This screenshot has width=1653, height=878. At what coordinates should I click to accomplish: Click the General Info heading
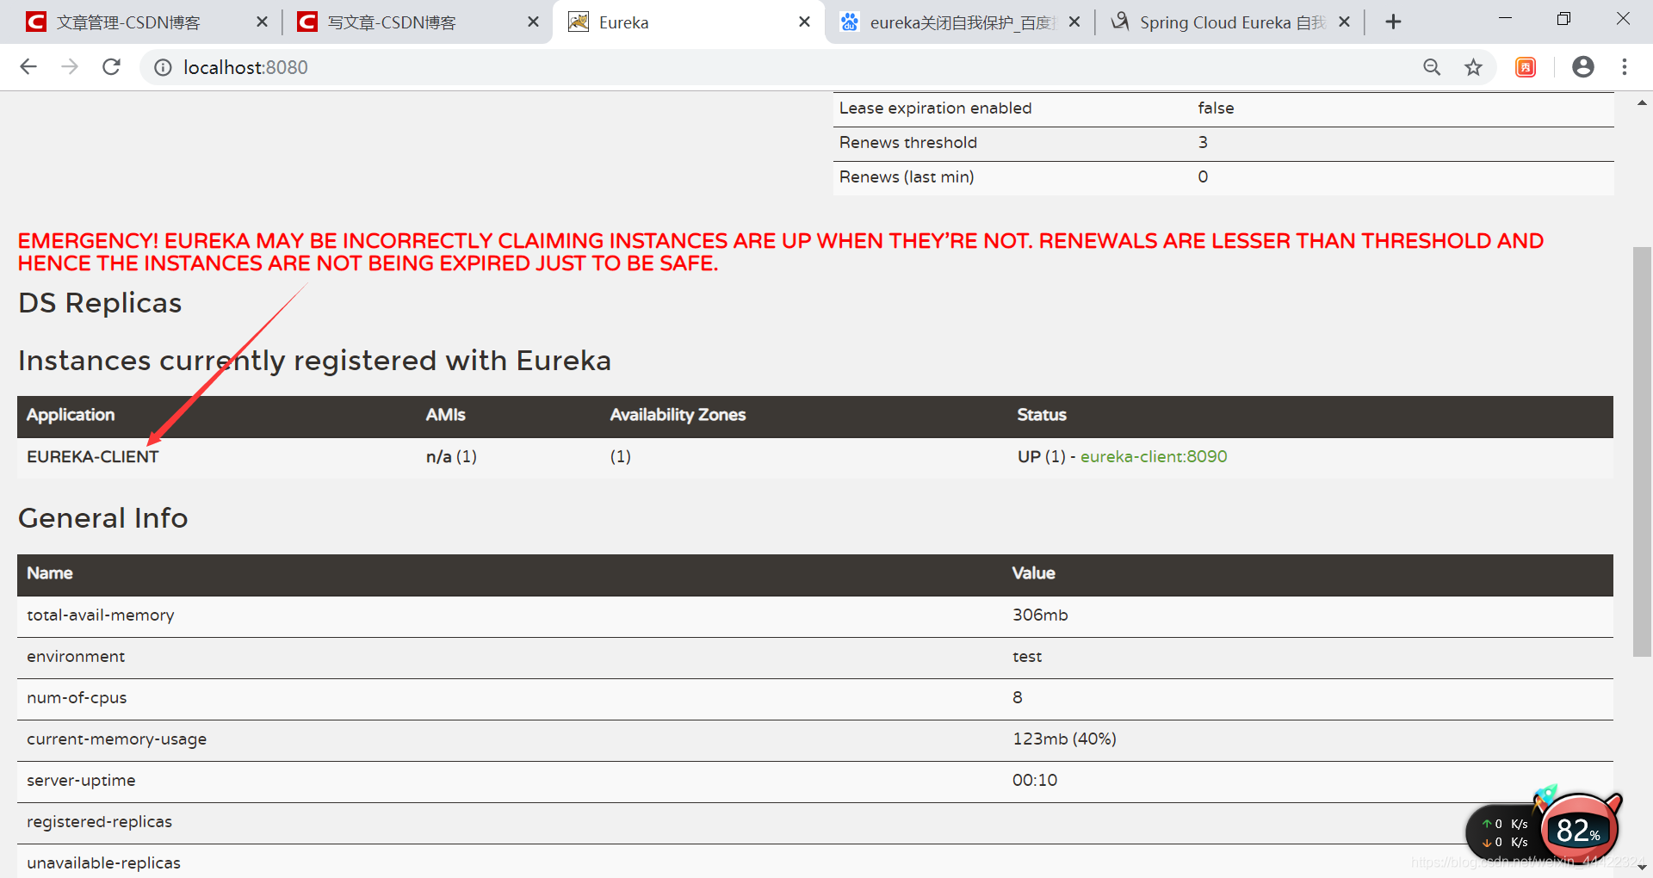(x=102, y=518)
